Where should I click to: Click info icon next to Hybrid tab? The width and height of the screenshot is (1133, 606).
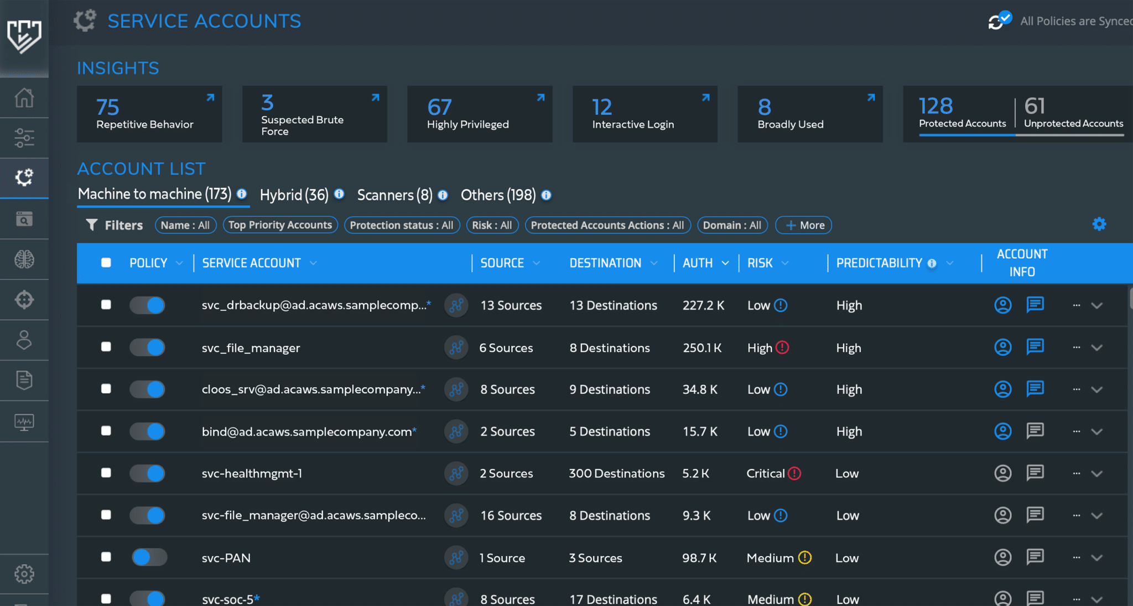click(339, 194)
